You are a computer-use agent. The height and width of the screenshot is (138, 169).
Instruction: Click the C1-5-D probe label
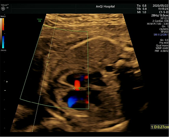162,12
